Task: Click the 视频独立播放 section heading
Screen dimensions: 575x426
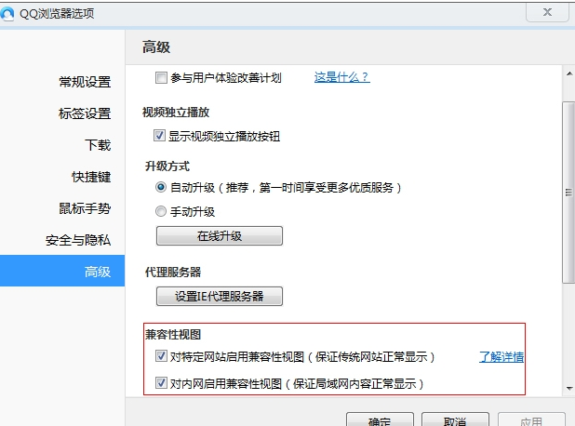Action: point(176,112)
